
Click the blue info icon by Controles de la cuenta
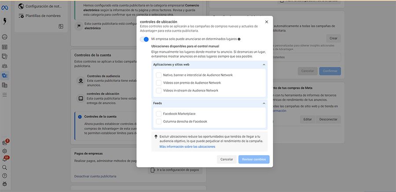tap(80, 117)
